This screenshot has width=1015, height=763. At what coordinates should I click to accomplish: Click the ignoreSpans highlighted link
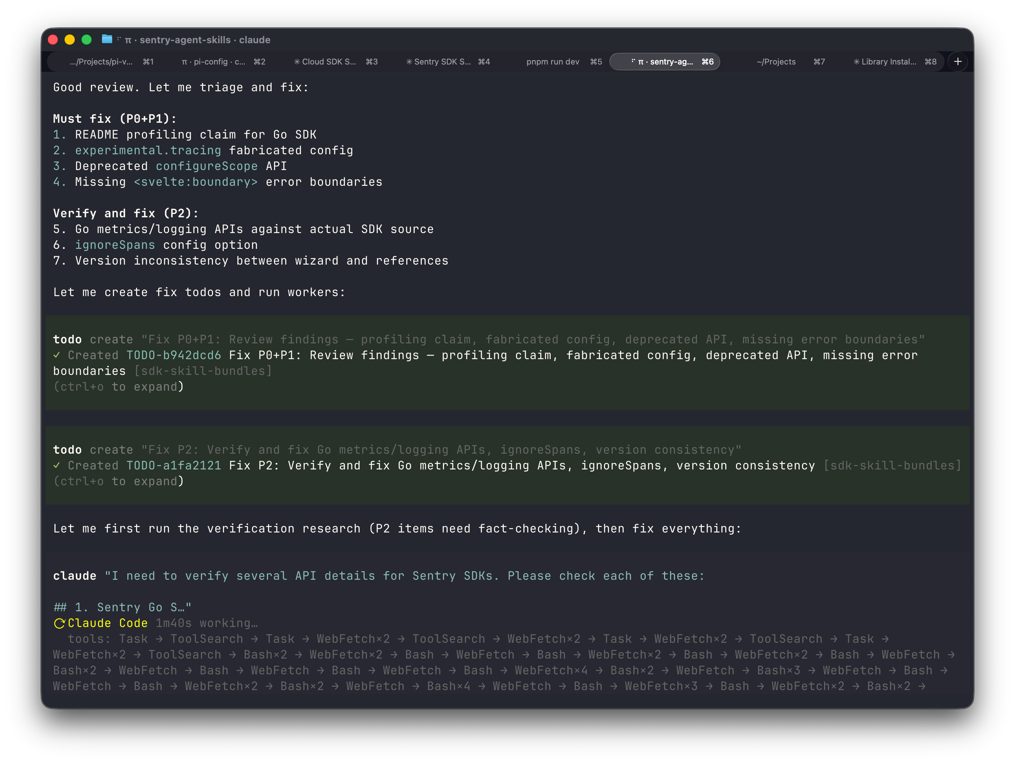pyautogui.click(x=115, y=245)
